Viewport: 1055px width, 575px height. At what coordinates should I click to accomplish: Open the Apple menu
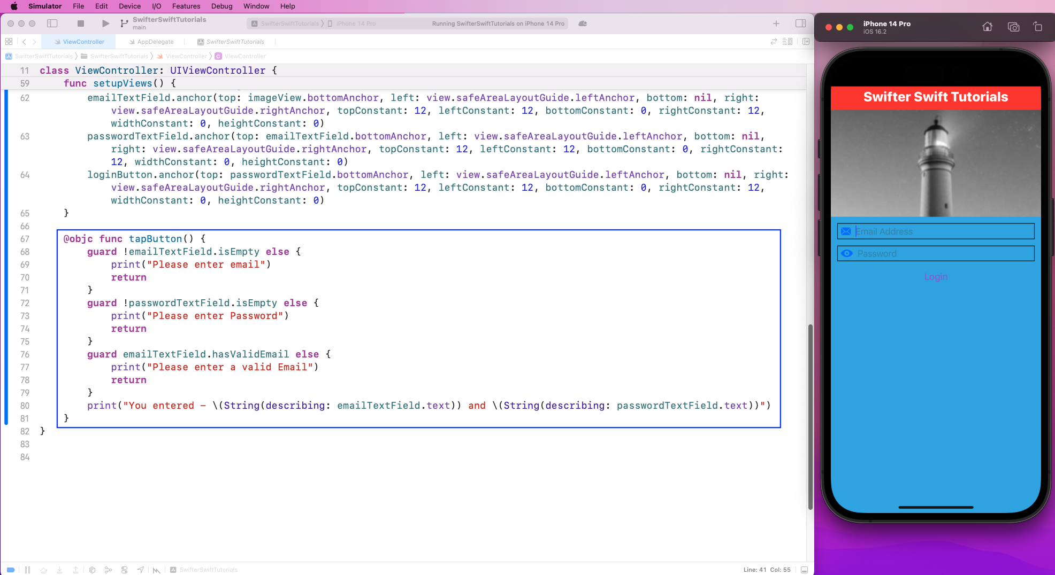click(x=14, y=6)
